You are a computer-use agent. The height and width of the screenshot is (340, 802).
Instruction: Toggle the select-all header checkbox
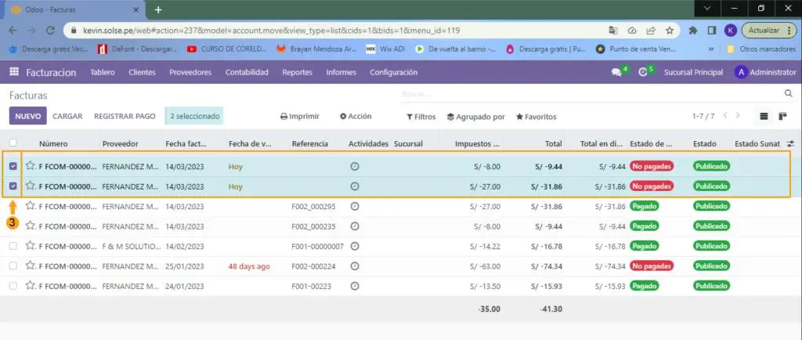pos(13,143)
